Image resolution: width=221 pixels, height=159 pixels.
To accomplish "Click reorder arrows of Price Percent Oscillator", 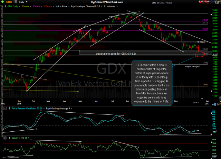I will 9,108.
